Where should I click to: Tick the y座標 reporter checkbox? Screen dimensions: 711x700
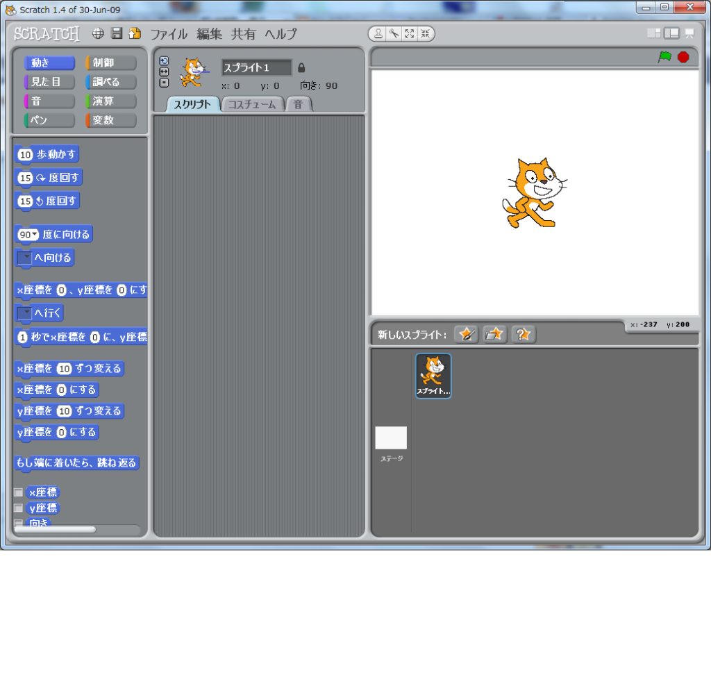pos(19,508)
